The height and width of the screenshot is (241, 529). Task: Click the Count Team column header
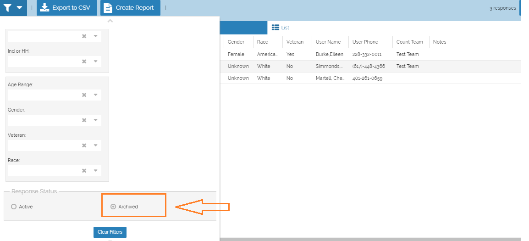tap(409, 42)
